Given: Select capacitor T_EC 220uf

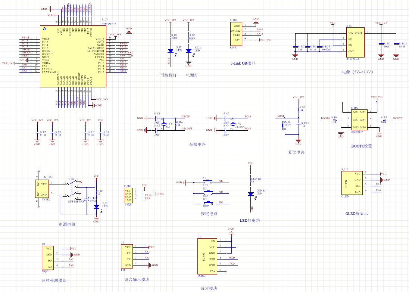Looking at the screenshot, I should tap(87, 200).
